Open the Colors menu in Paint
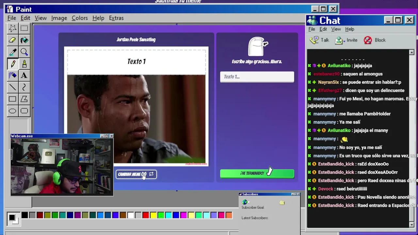This screenshot has width=418, height=235. (x=80, y=18)
